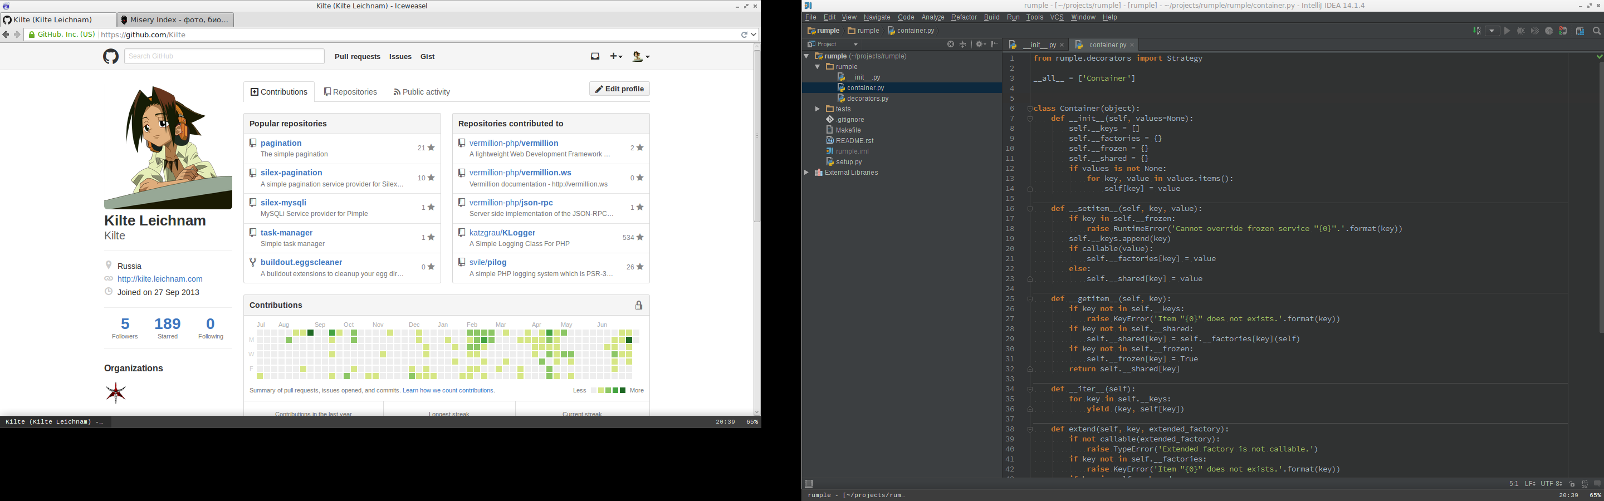This screenshot has height=501, width=1604.
Task: Fold the __getitem__ method in gutter
Action: click(1030, 299)
